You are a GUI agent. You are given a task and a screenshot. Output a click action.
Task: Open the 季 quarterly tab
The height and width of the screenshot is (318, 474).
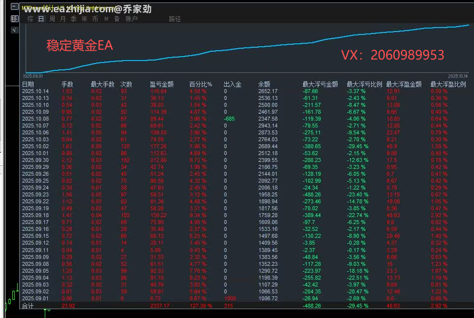click(73, 19)
